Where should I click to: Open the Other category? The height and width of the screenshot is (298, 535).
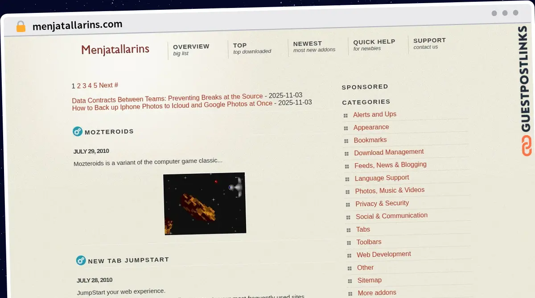(x=365, y=268)
